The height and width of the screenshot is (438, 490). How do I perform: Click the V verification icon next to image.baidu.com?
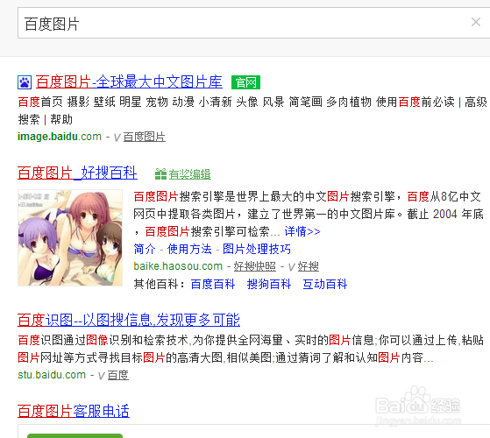117,138
